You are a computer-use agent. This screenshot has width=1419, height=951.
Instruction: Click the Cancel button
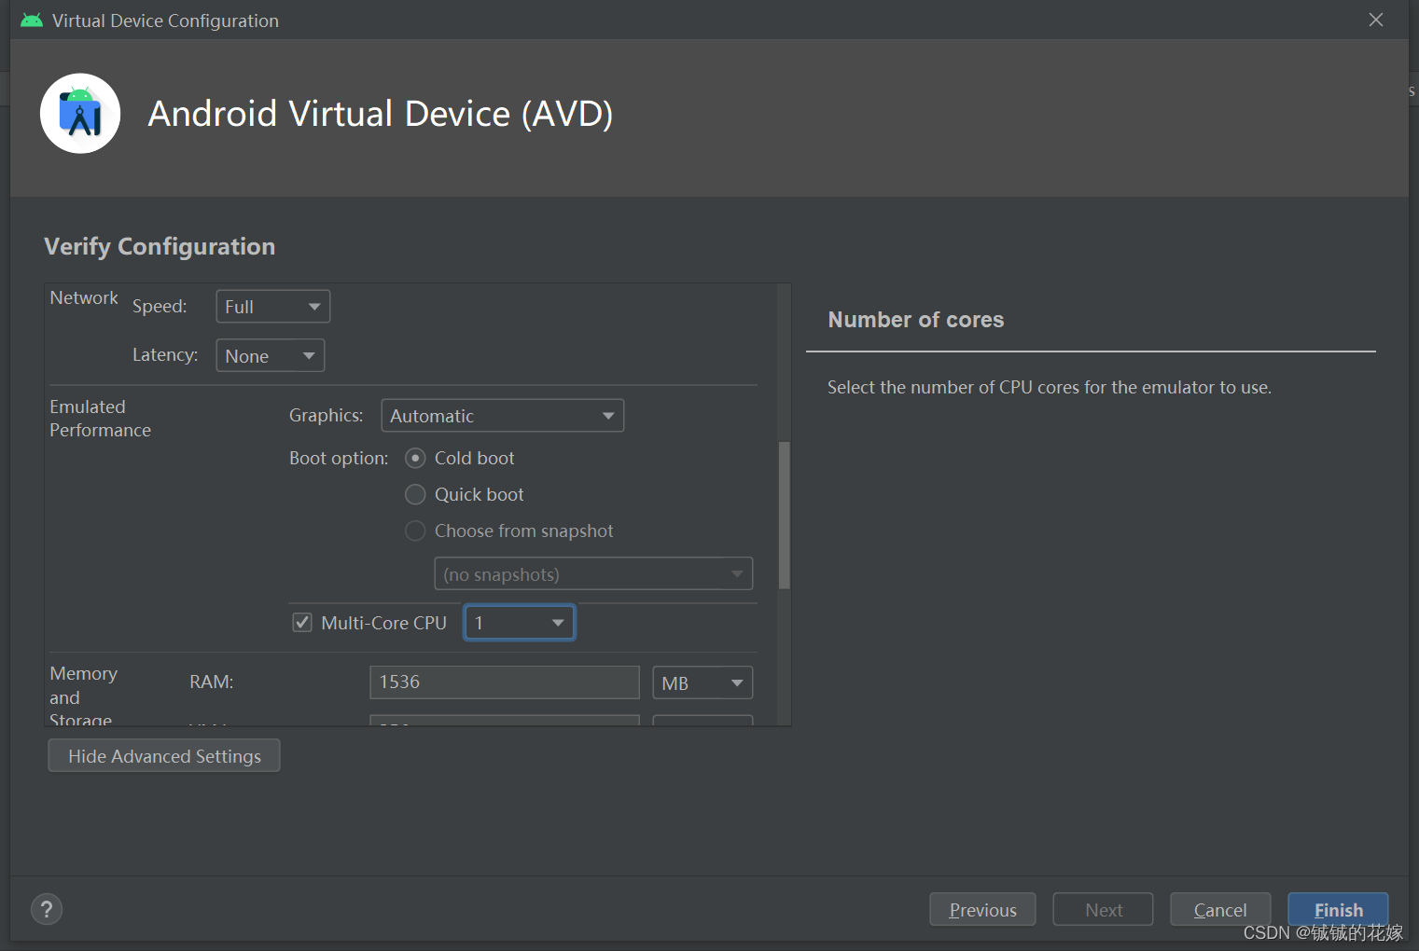1220,910
